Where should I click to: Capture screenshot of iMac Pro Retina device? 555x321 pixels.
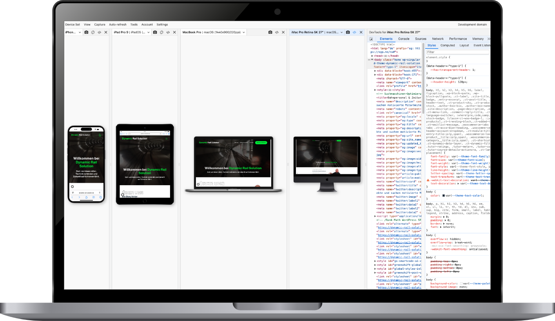348,32
